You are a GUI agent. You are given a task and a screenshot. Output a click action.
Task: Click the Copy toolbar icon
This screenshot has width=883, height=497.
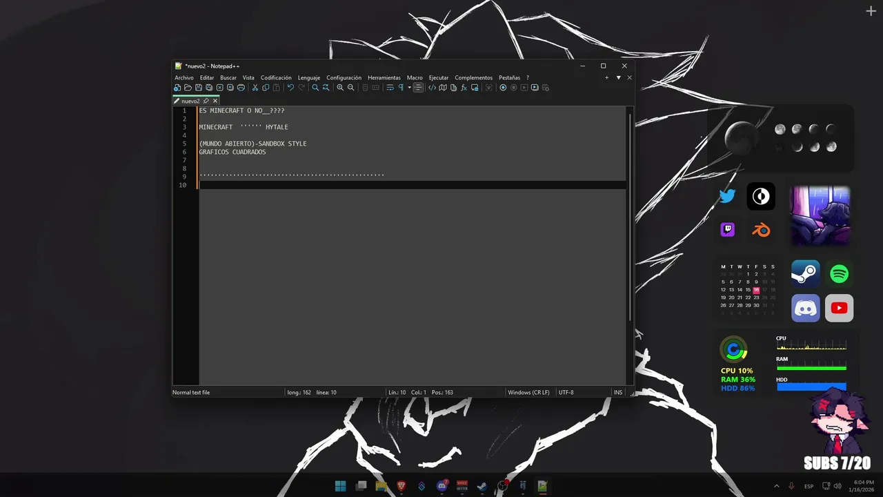click(266, 88)
